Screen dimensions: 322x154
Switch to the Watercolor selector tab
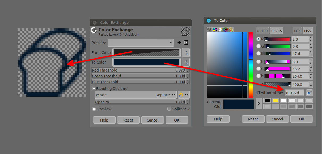tap(220, 30)
